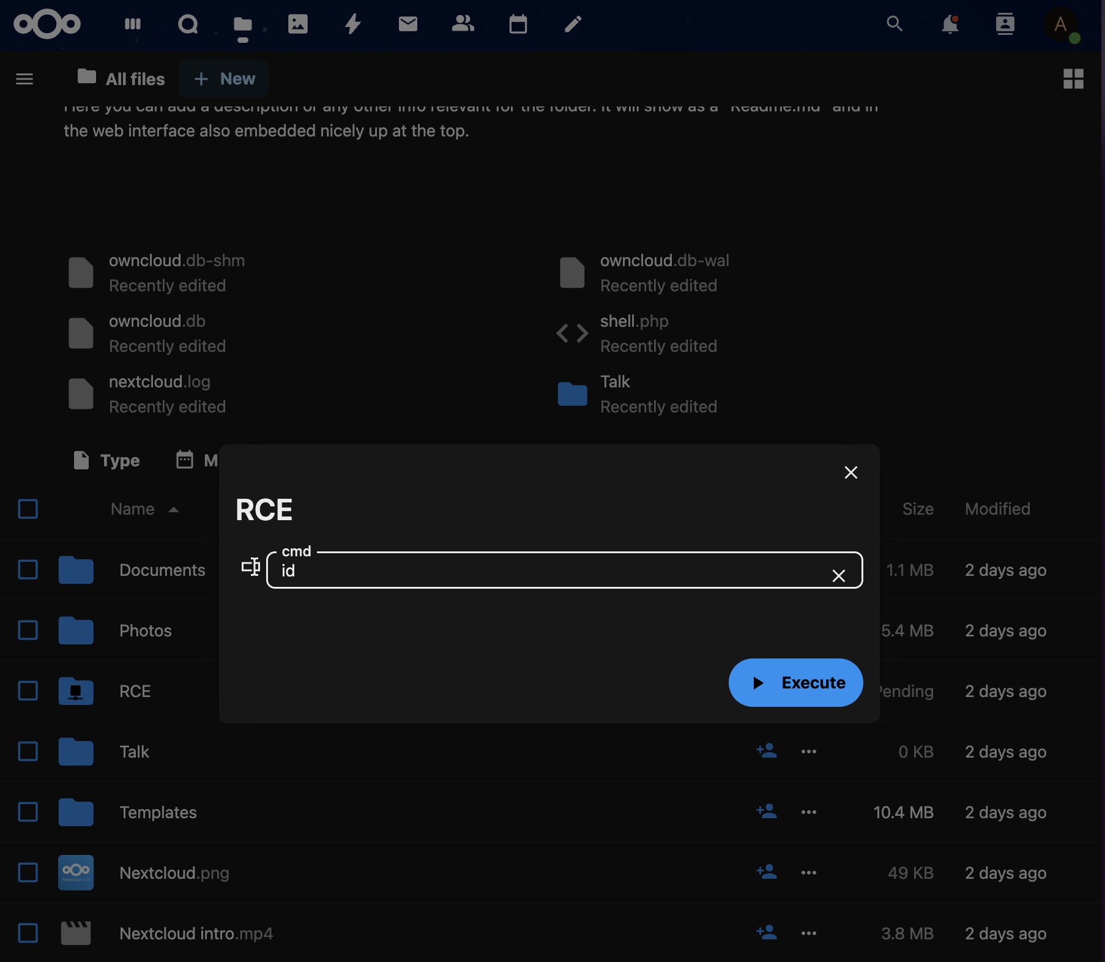Open the Activity lightning icon
Image resolution: width=1105 pixels, height=962 pixels.
(x=353, y=24)
